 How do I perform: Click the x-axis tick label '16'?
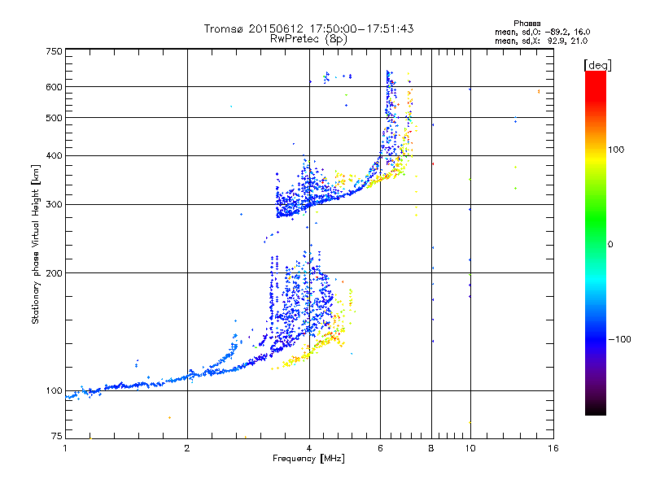(553, 448)
